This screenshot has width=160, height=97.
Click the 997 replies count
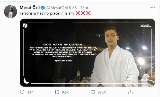coord(30,92)
